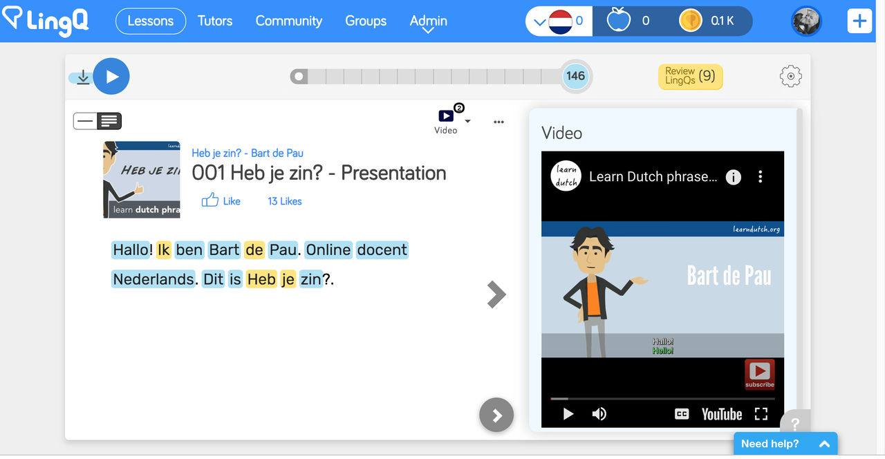The image size is (885, 459).
Task: Collapse the Need help panel
Action: pos(823,444)
